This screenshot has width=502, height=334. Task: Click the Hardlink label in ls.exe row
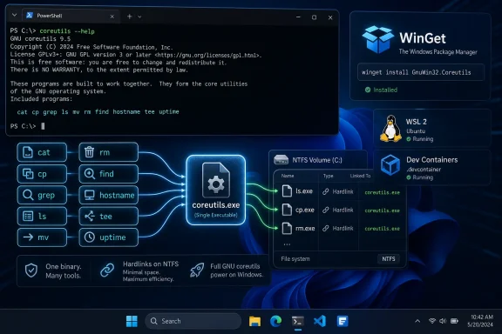(x=343, y=191)
